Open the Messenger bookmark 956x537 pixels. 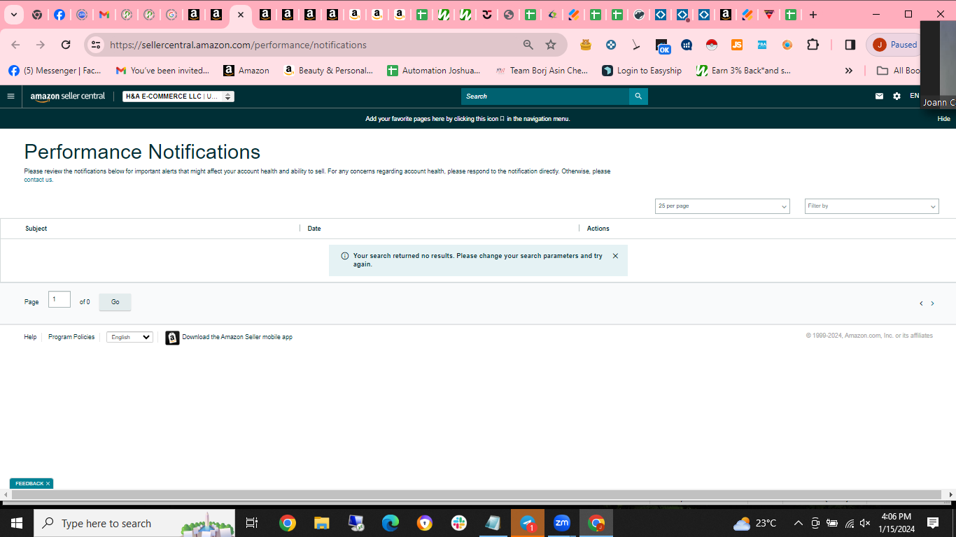click(x=55, y=71)
